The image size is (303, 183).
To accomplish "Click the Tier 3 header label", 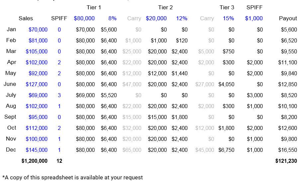I will coord(227,7).
